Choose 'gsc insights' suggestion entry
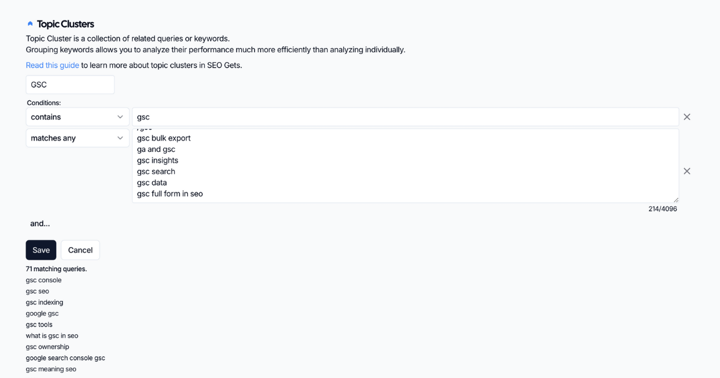Viewport: 720px width, 378px height. pos(157,160)
